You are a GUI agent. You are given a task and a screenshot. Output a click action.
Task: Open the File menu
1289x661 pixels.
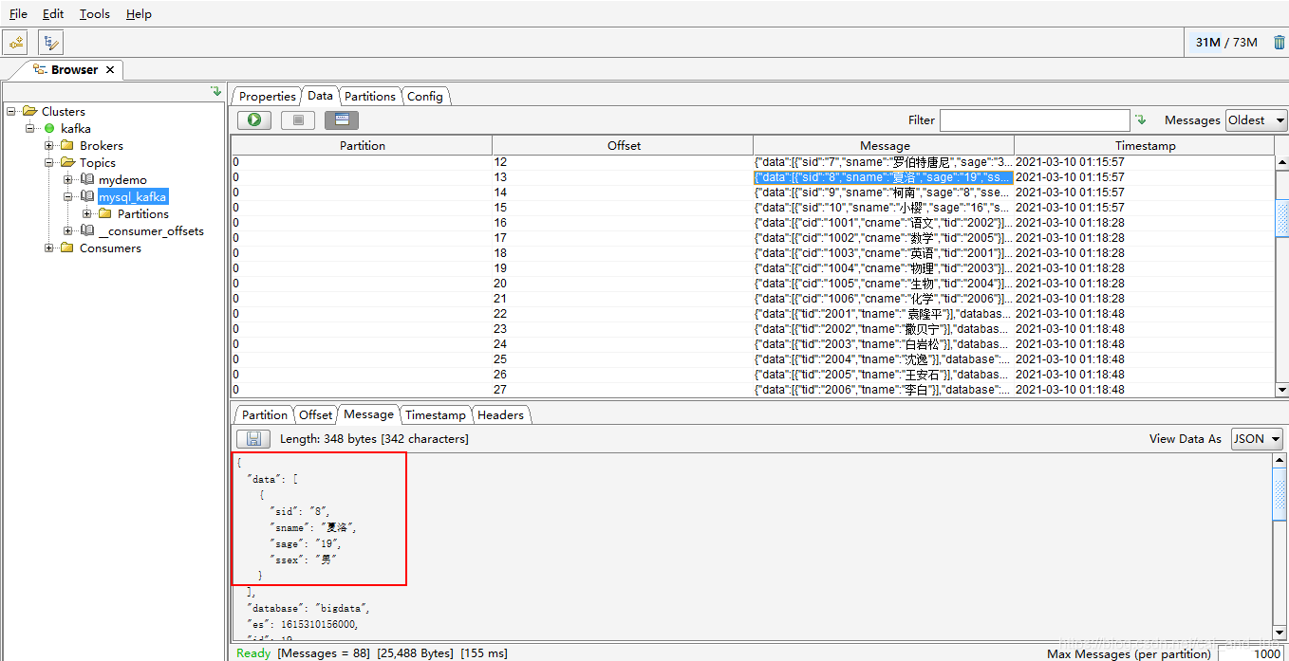[x=18, y=14]
